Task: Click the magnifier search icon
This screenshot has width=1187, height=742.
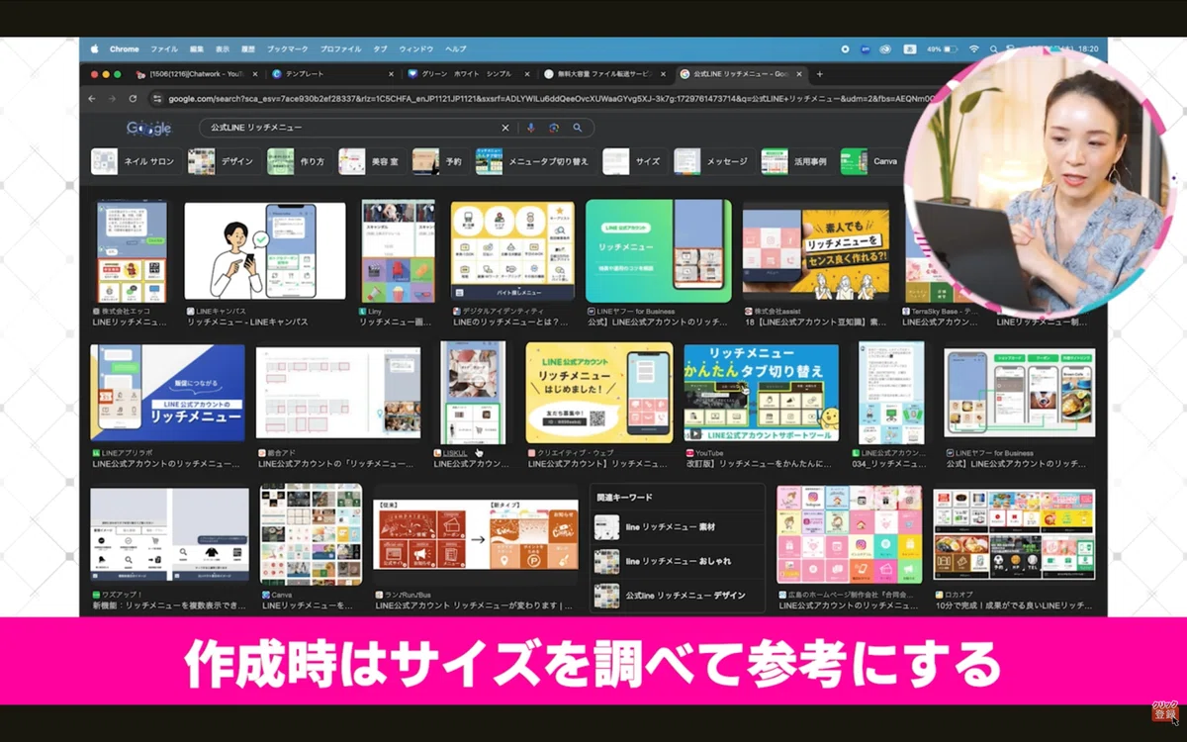Action: coord(578,128)
